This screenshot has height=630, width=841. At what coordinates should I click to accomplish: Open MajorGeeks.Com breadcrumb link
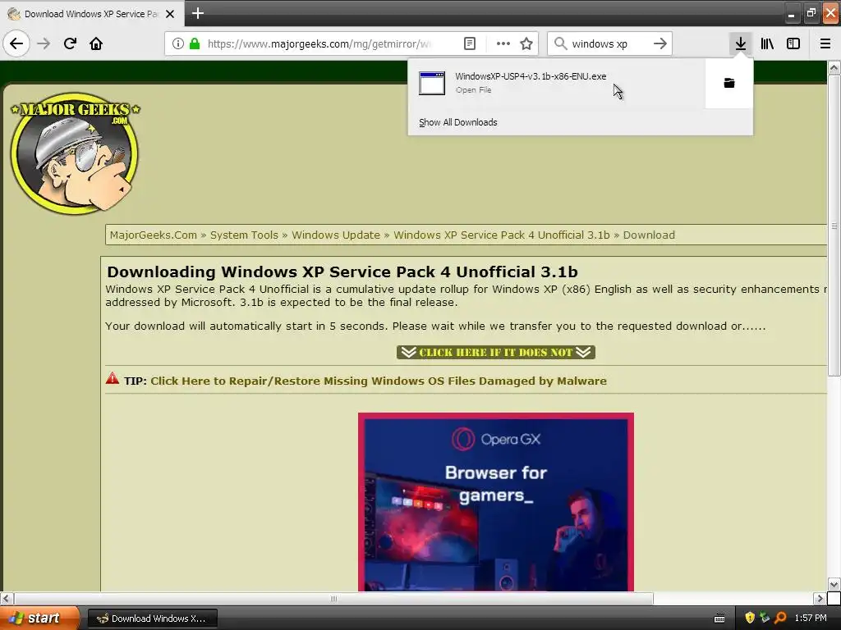click(154, 235)
